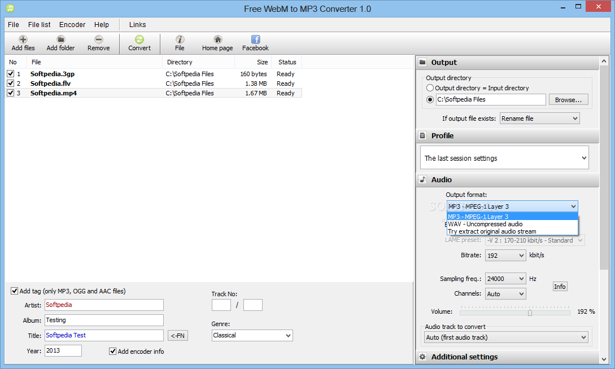Open the Encoder menu
This screenshot has height=369, width=615.
[x=72, y=25]
